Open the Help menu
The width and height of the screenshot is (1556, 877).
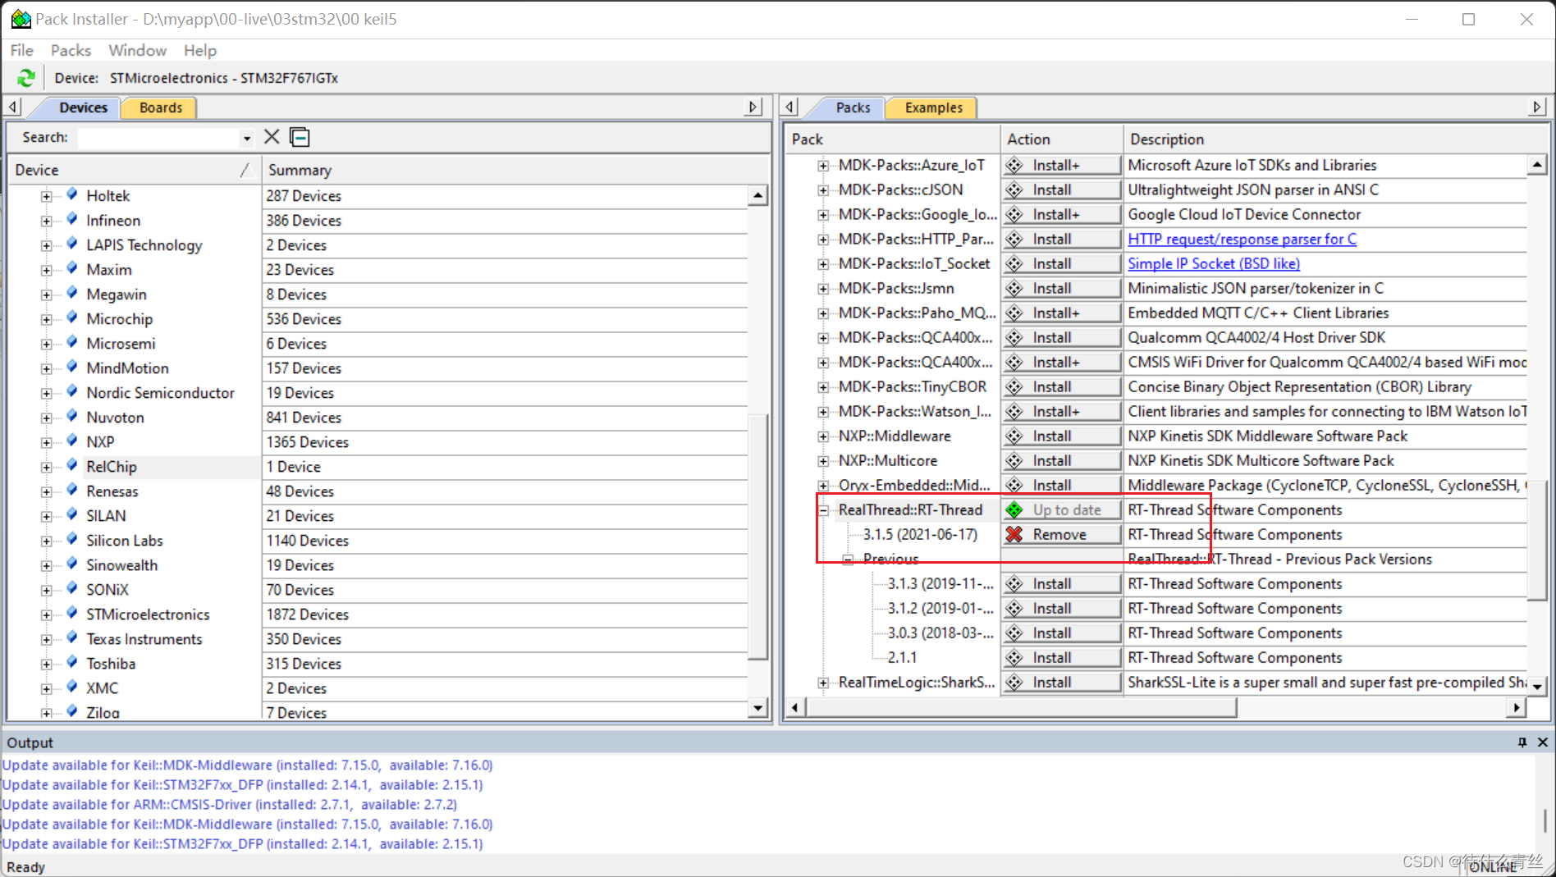(199, 50)
